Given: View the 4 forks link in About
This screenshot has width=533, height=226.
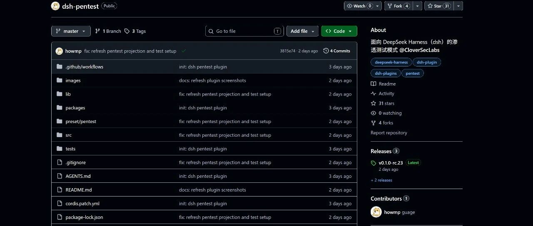Looking at the screenshot, I should [382, 123].
